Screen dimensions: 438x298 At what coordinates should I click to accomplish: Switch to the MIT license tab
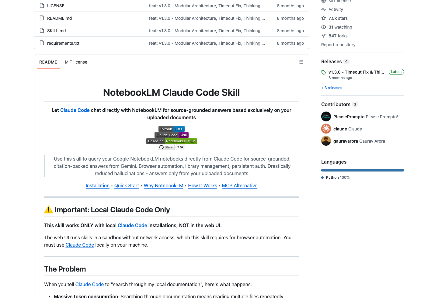click(76, 62)
